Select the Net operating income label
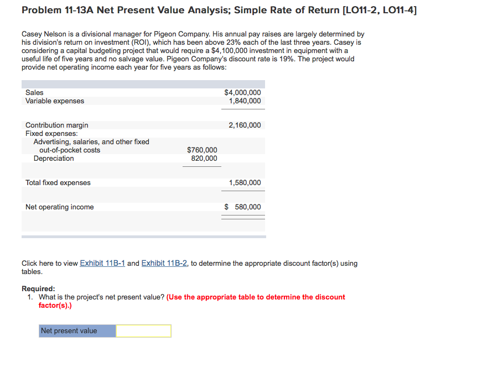This screenshot has height=368, width=498. pos(60,207)
